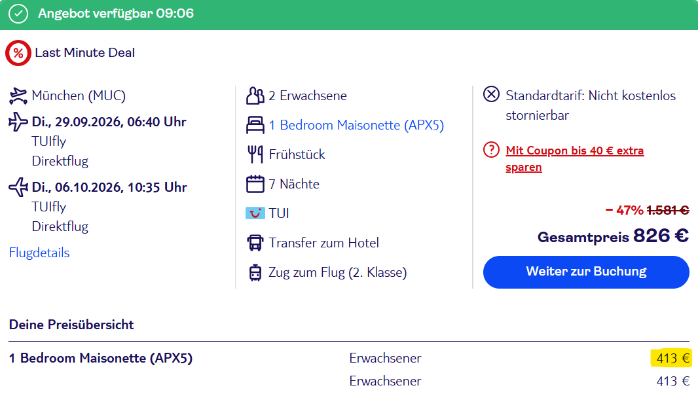Open the Flugdetails link

click(39, 253)
